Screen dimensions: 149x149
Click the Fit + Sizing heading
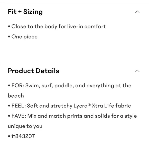[x=25, y=12]
